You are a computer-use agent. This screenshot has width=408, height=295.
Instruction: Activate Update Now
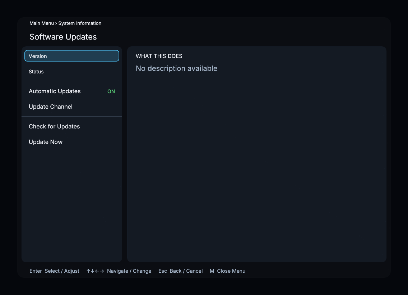point(72,142)
